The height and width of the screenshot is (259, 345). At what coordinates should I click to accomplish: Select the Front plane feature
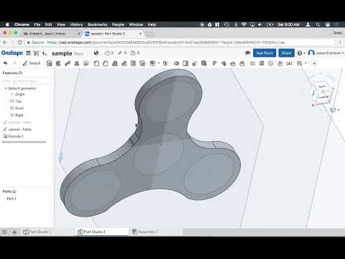(x=19, y=108)
